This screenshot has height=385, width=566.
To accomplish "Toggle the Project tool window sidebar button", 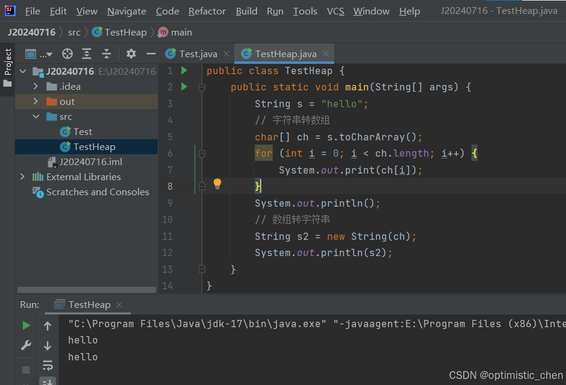I will pyautogui.click(x=8, y=68).
